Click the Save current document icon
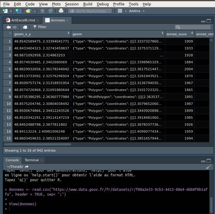 click(42, 11)
